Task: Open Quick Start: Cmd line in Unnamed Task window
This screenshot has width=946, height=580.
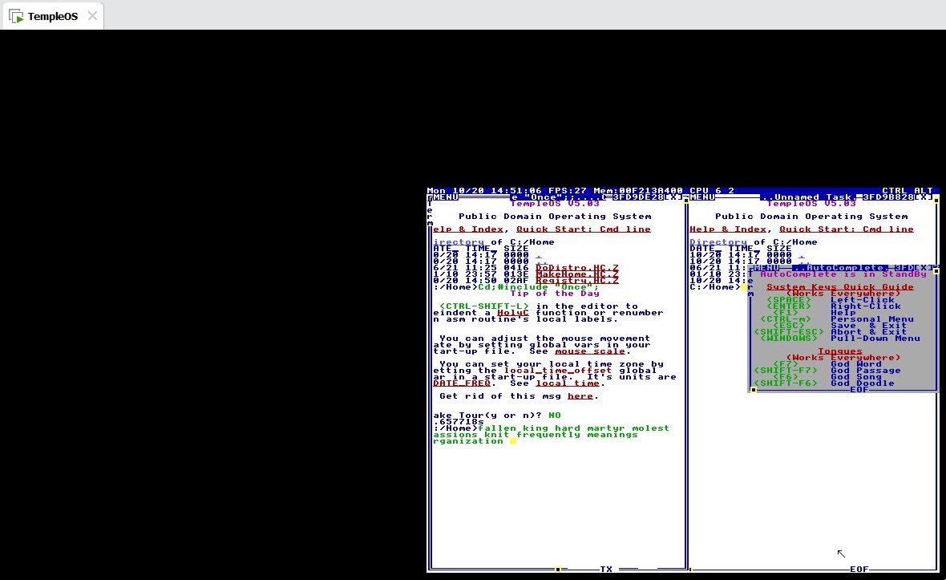Action: click(x=847, y=229)
